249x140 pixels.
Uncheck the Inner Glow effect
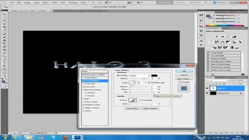point(84,87)
